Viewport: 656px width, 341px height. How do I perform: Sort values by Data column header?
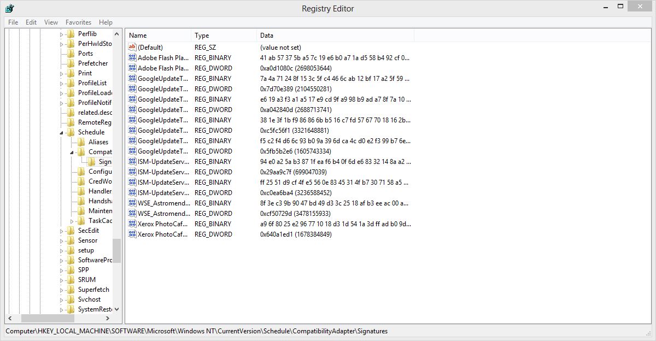335,36
